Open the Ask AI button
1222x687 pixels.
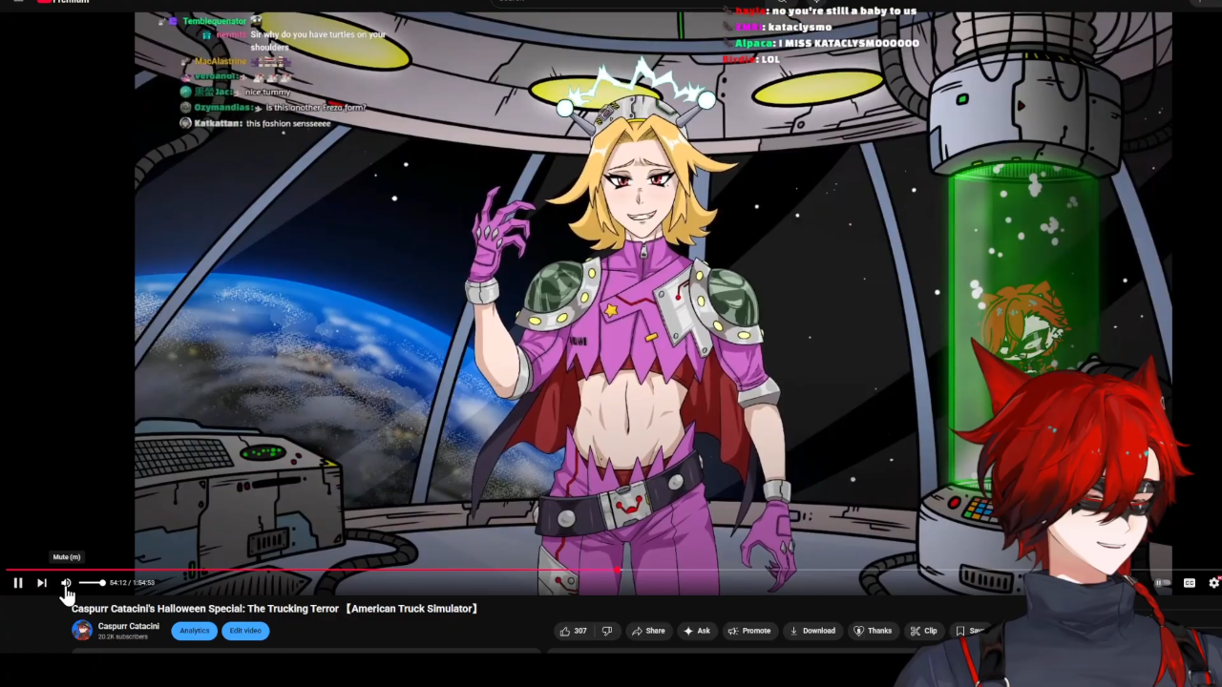point(697,631)
